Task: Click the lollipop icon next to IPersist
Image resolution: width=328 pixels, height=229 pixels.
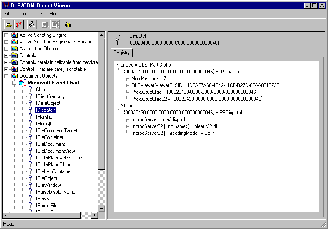Action: [31, 199]
